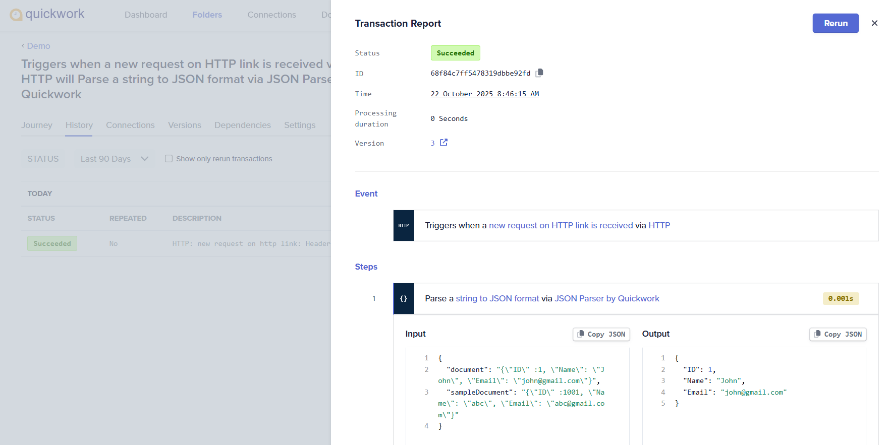
Task: Click the Succeeded status badge in report
Action: click(456, 53)
